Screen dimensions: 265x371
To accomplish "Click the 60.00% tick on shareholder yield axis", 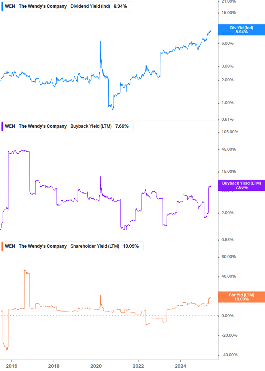I will pyautogui.click(x=228, y=257).
